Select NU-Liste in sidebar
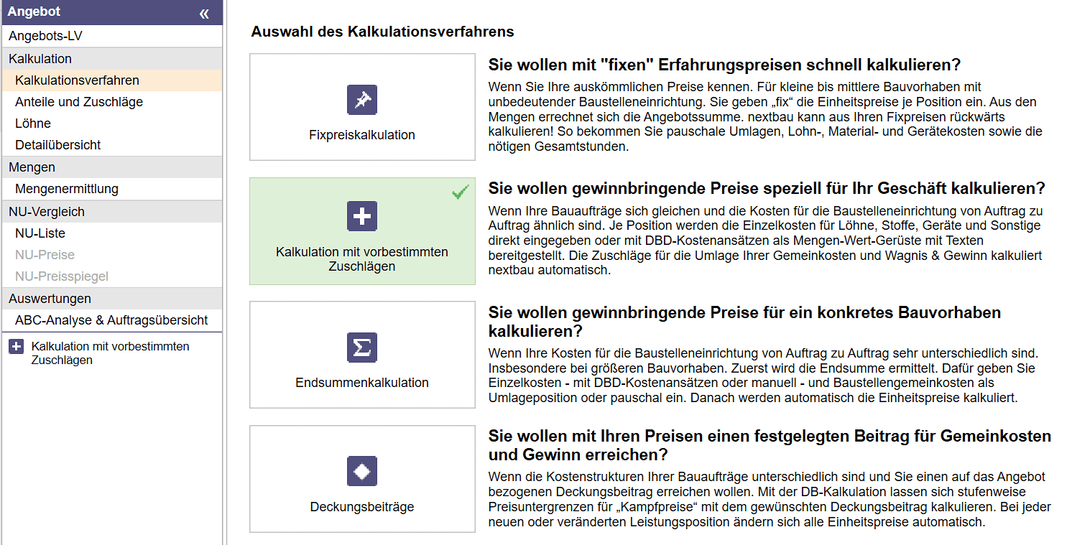 coord(40,233)
